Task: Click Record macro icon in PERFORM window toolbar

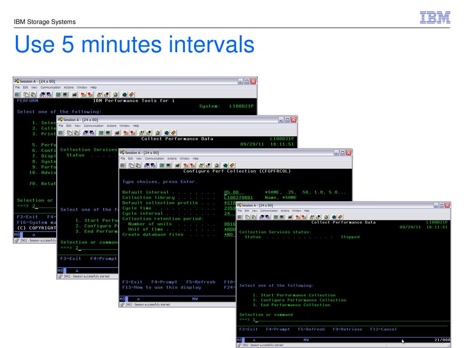Action: pos(83,94)
